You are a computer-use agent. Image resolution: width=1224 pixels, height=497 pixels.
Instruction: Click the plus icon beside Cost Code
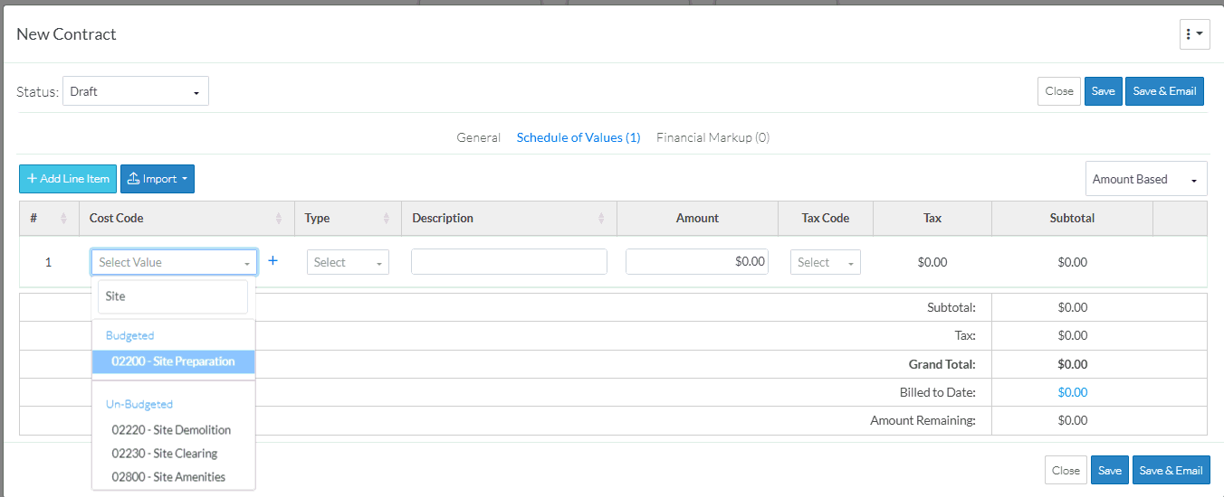[273, 261]
